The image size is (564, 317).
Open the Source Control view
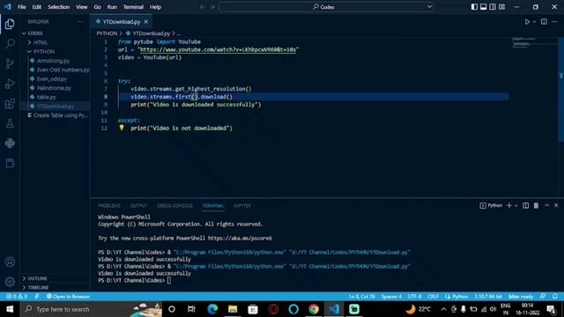point(10,63)
